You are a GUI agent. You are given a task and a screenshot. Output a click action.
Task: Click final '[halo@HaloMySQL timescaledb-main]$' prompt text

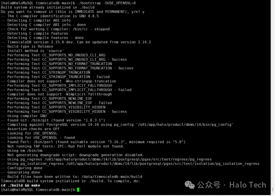38,190
